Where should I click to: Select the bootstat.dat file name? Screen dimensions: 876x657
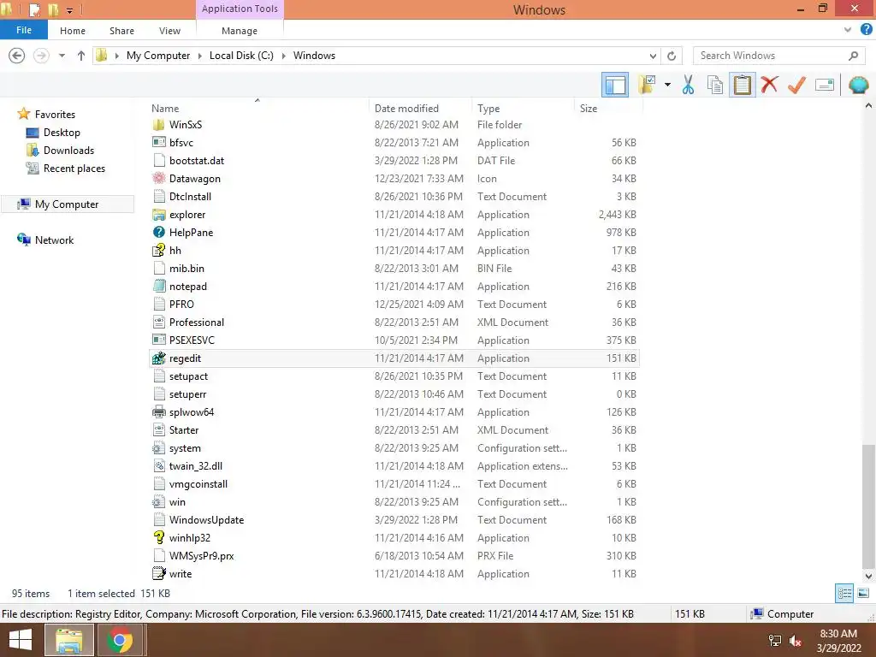tap(197, 160)
